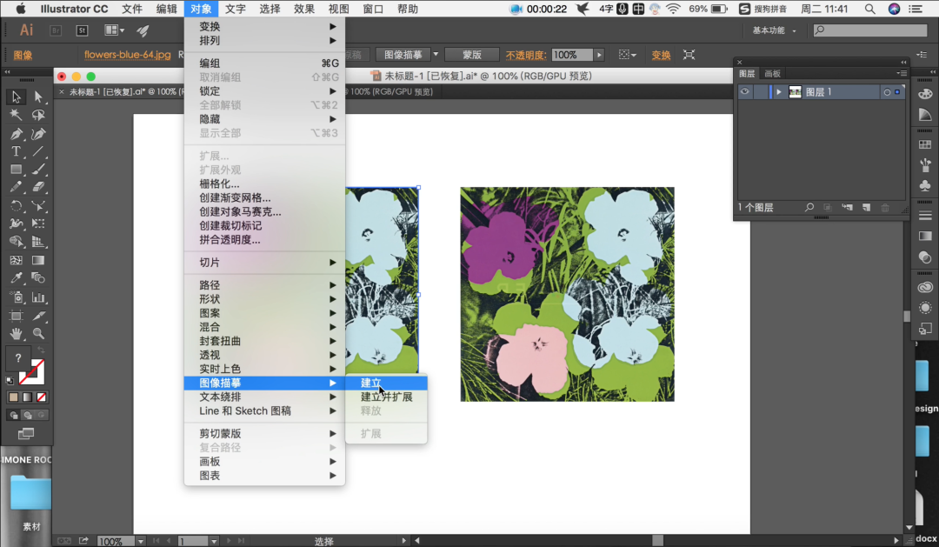The width and height of the screenshot is (939, 547).
Task: Open the Layers panel flyout menu
Action: click(x=902, y=73)
